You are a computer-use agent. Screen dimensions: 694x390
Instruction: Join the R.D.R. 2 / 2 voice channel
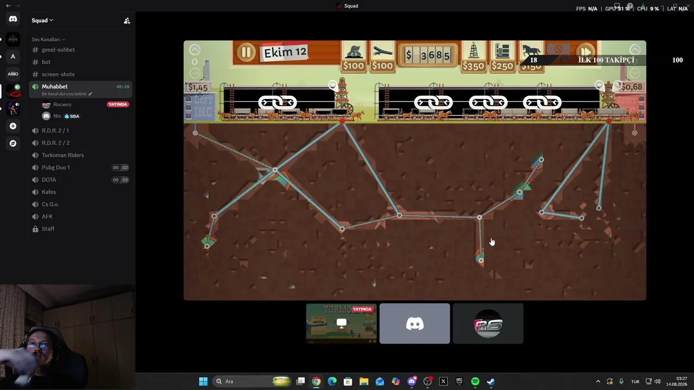pyautogui.click(x=80, y=143)
